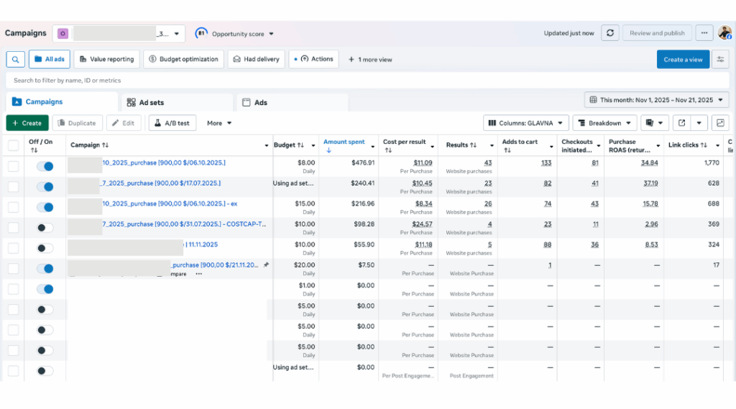Click the green Create button

tap(27, 123)
